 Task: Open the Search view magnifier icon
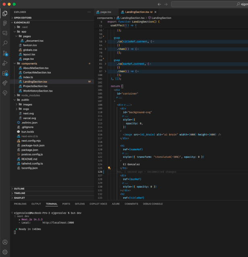pos(5,43)
